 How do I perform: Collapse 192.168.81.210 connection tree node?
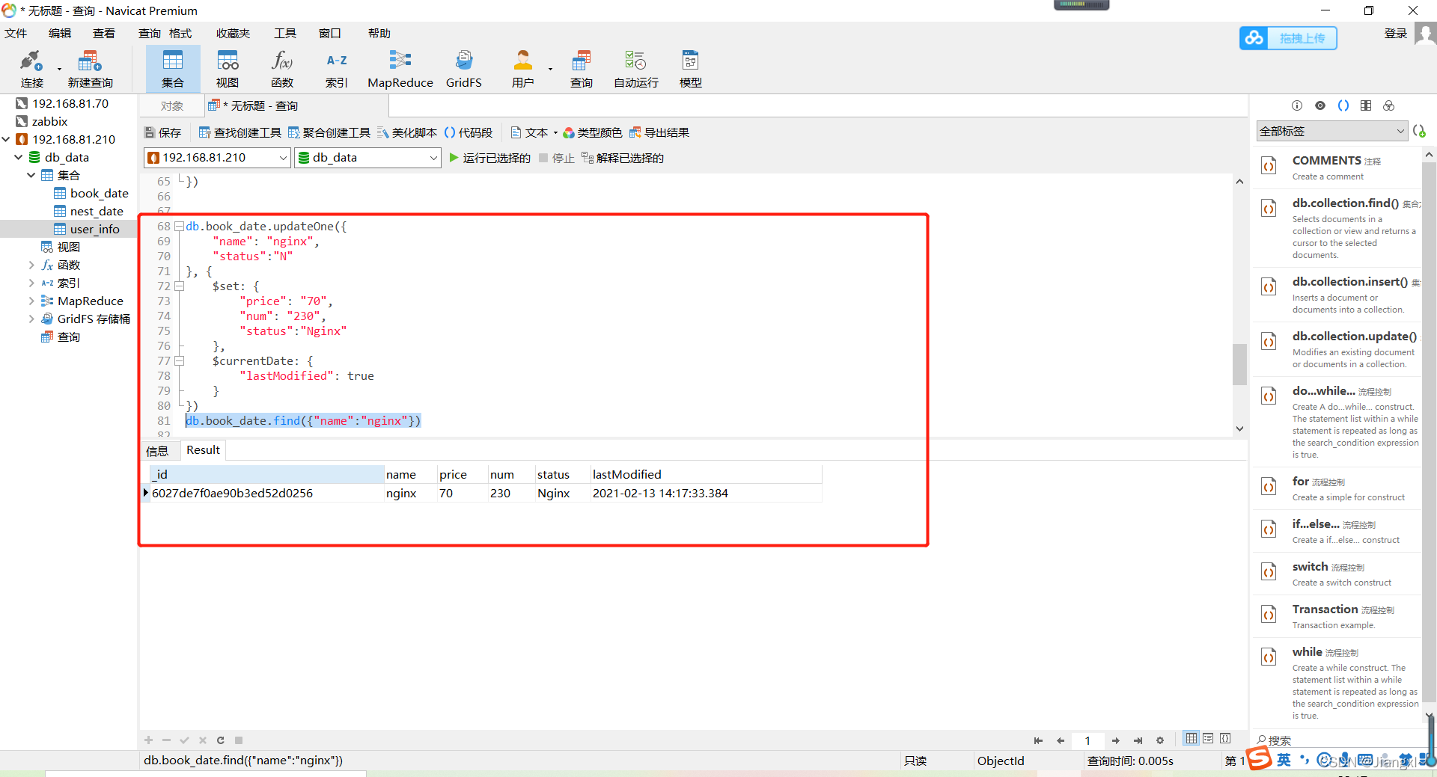point(6,139)
